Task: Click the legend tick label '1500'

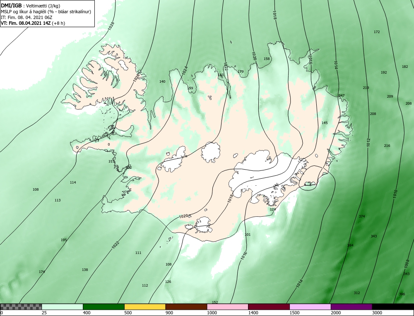Action: (x=294, y=313)
